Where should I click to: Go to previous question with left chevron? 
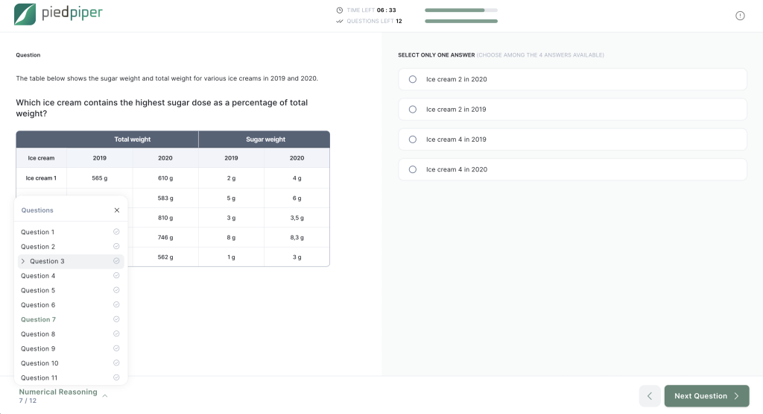tap(650, 396)
